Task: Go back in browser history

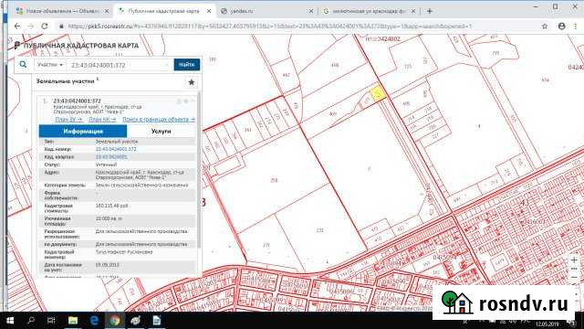Action: (17, 27)
